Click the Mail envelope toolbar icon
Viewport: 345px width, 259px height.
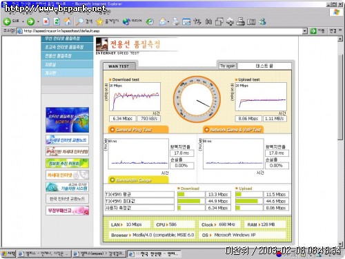(163, 21)
